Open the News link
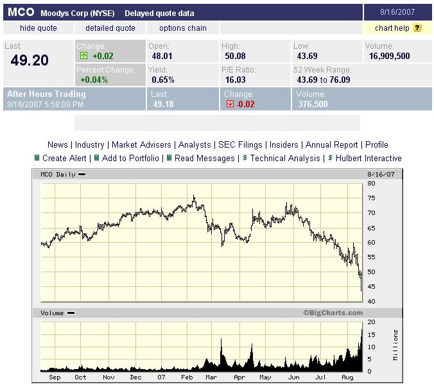 (x=58, y=144)
